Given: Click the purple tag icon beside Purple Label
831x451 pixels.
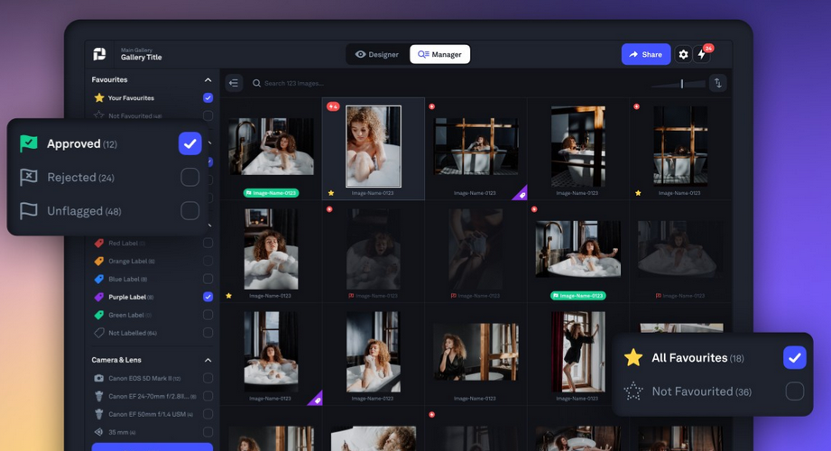Looking at the screenshot, I should (x=98, y=297).
